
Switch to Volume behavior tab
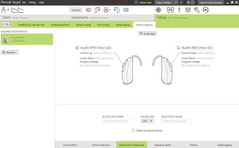(101, 145)
